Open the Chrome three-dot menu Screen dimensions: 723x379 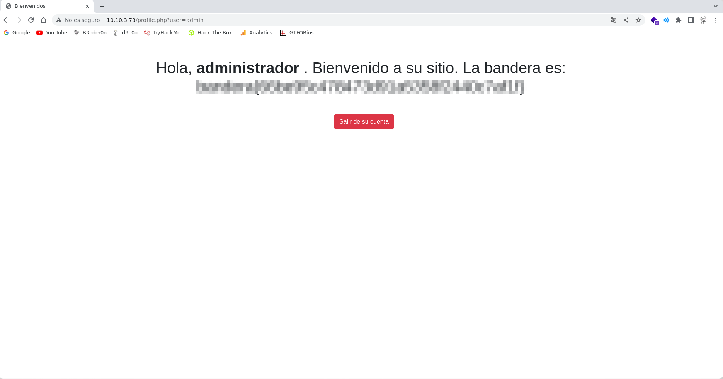tap(716, 20)
